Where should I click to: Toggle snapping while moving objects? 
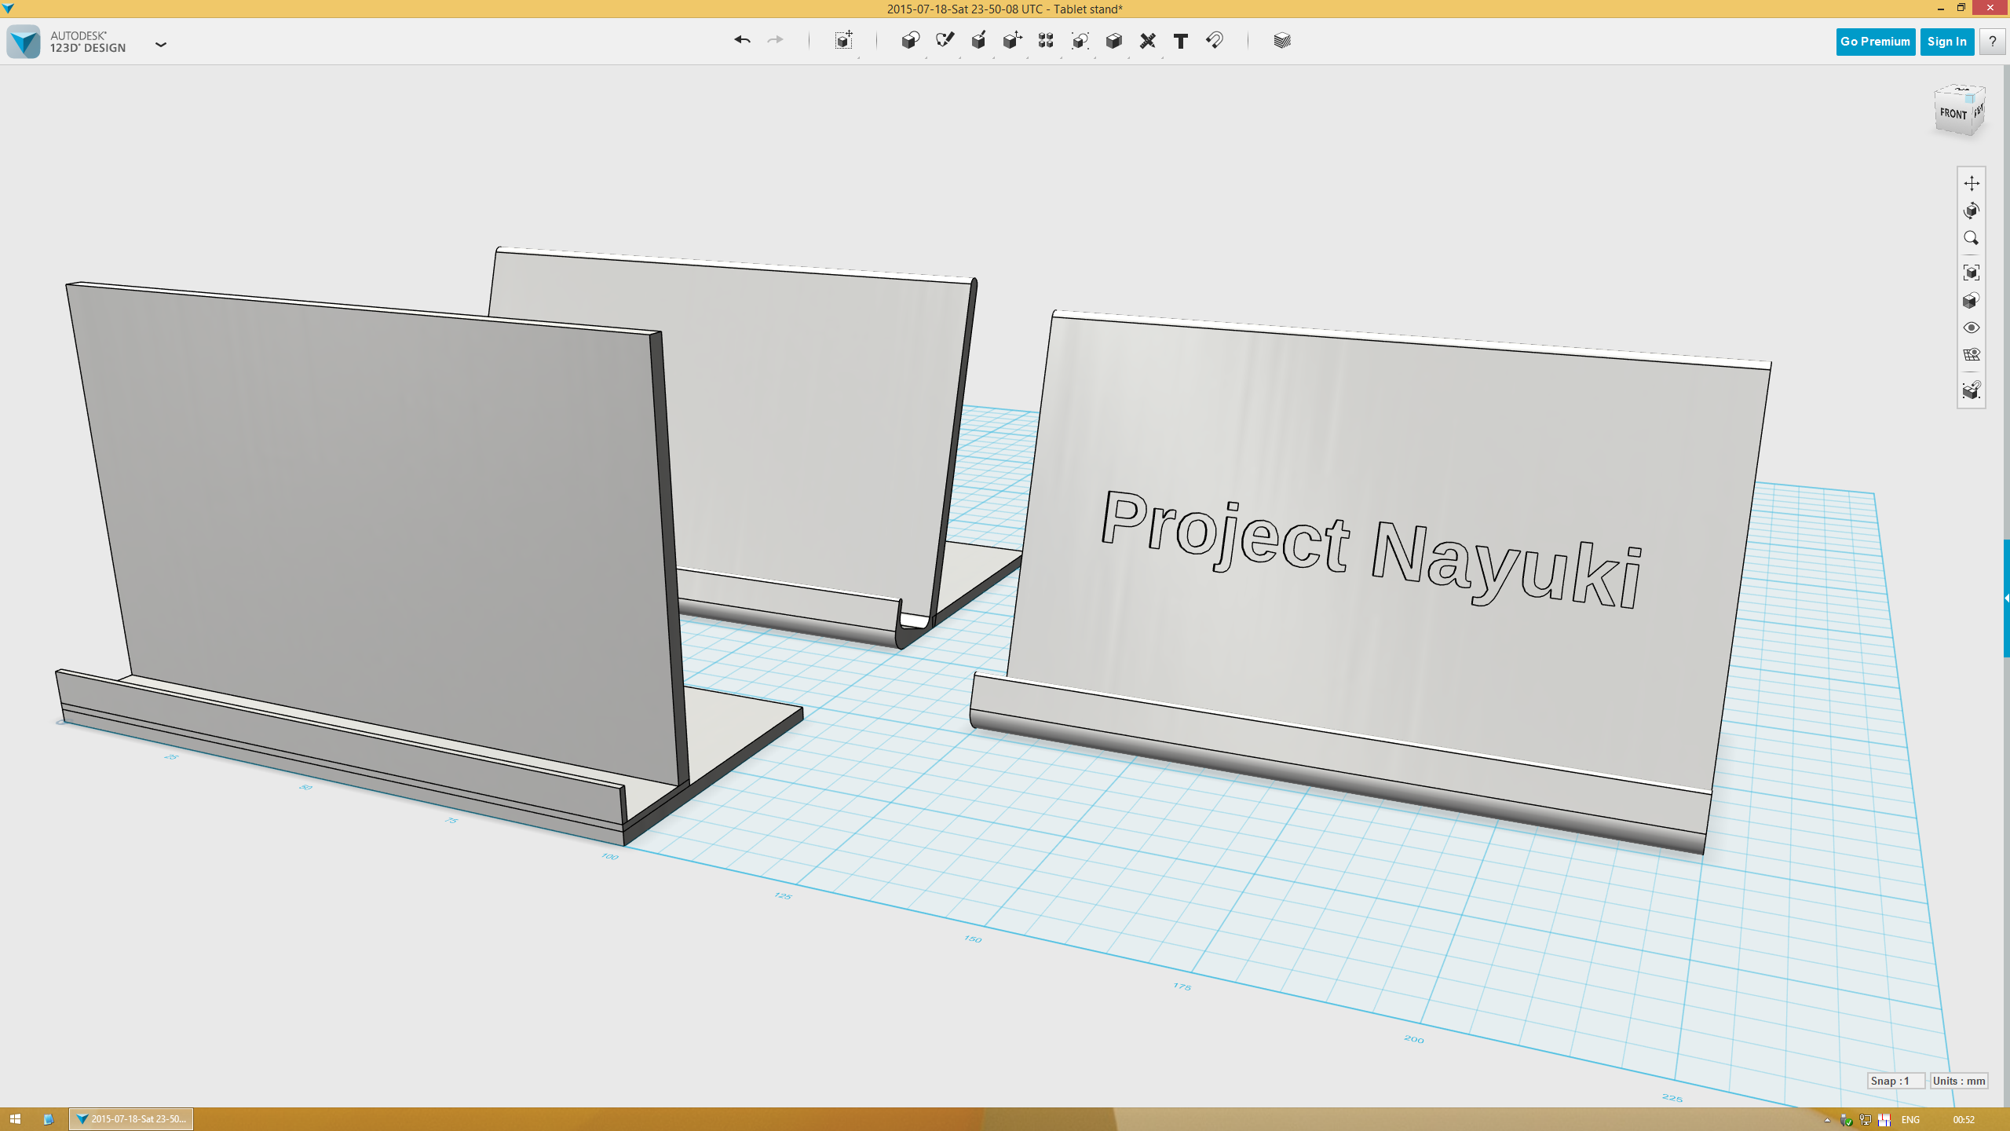pyautogui.click(x=1972, y=390)
